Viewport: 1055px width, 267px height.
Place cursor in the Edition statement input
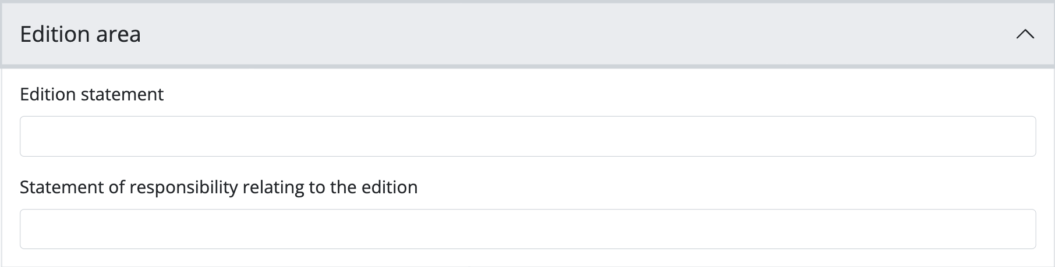pyautogui.click(x=527, y=136)
